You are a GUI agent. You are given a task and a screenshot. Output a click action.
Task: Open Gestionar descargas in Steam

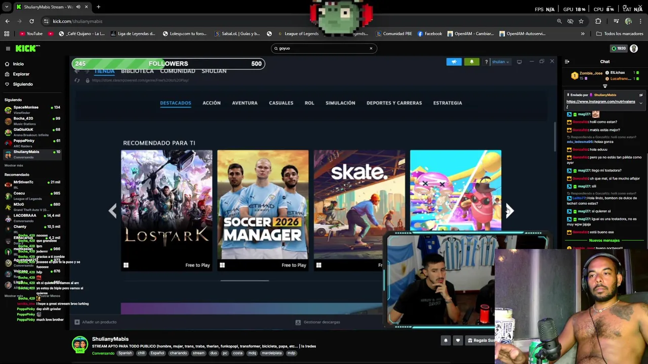[318, 322]
